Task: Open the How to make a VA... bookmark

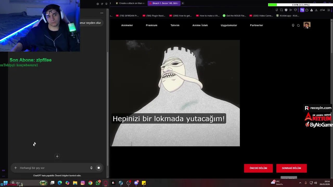Action: 208,16
